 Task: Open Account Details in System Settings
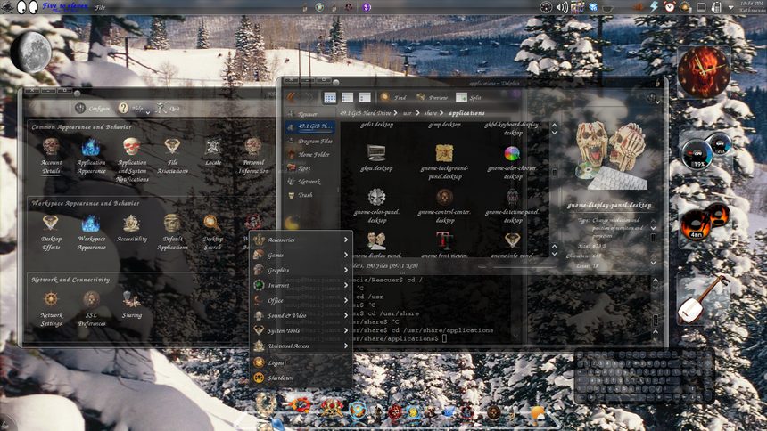[51, 157]
